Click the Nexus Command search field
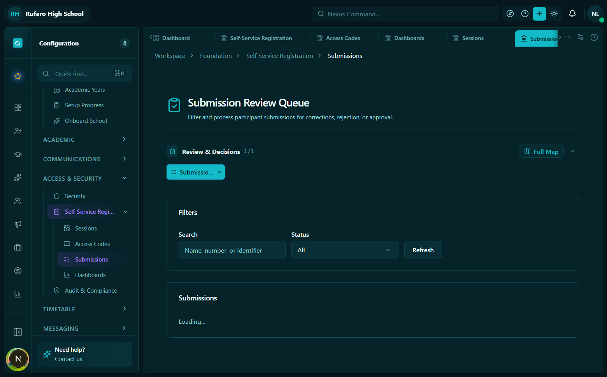Image resolution: width=607 pixels, height=377 pixels. 405,14
